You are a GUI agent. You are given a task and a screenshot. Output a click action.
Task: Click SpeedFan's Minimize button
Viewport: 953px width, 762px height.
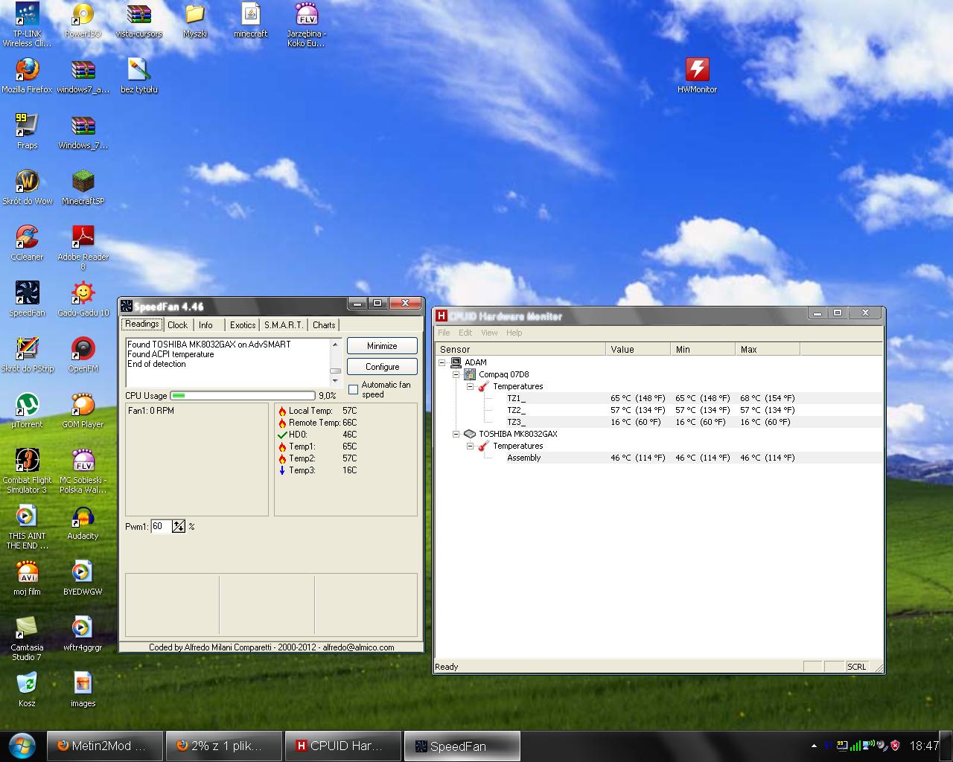[x=382, y=346]
